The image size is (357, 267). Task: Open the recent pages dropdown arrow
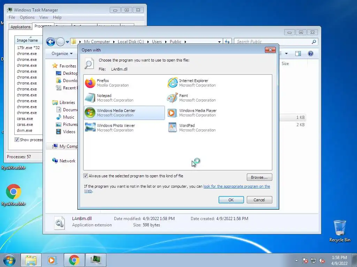point(67,42)
